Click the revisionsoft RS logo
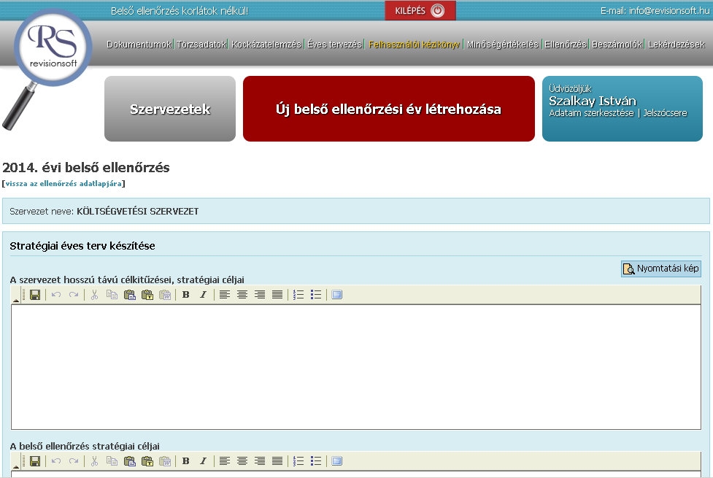The image size is (713, 478). click(53, 47)
